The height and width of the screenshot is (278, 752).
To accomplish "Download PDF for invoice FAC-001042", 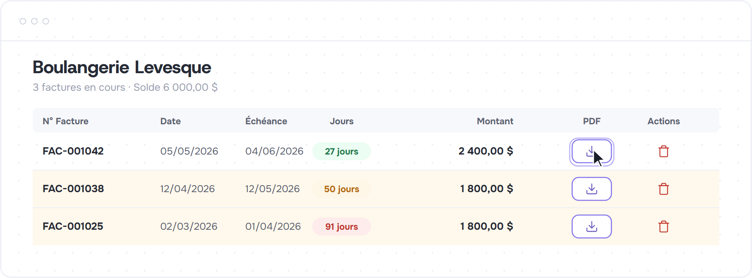I will coord(591,152).
